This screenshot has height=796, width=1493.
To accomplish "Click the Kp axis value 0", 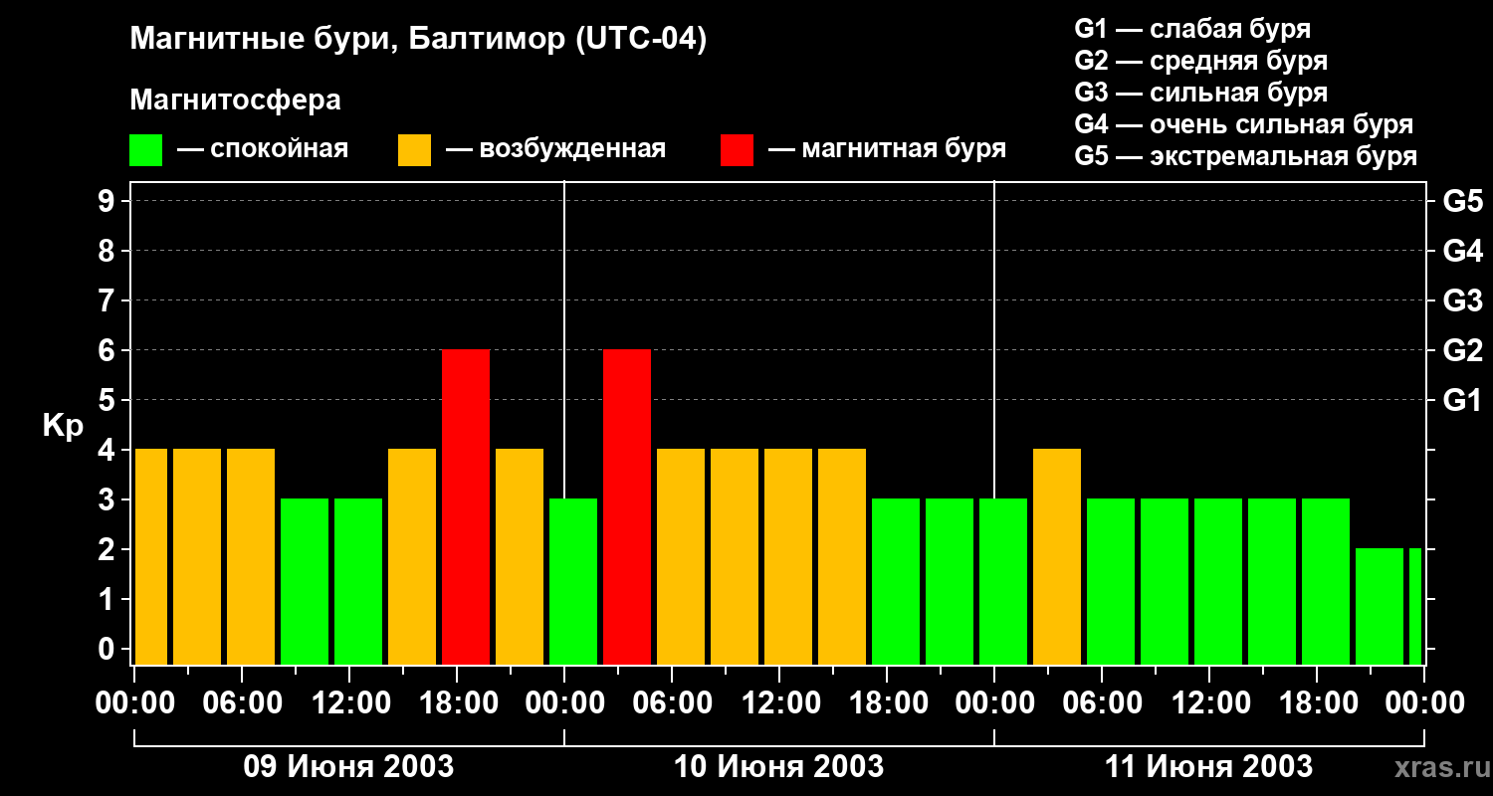I will (x=108, y=649).
